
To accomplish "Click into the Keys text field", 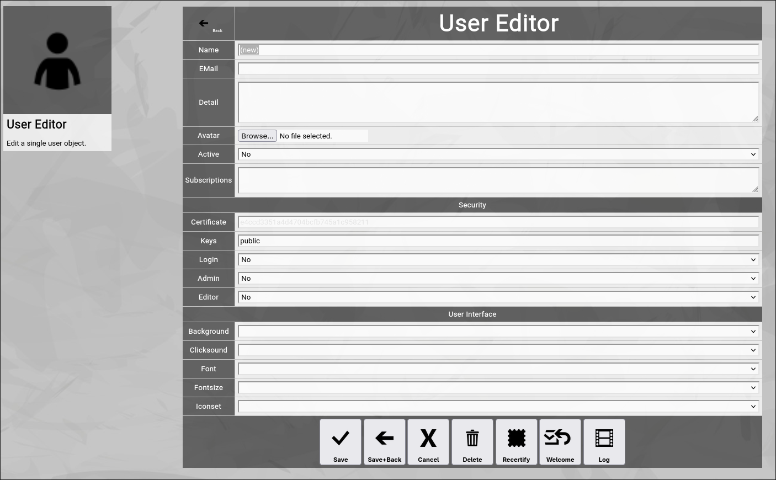I will tap(498, 241).
